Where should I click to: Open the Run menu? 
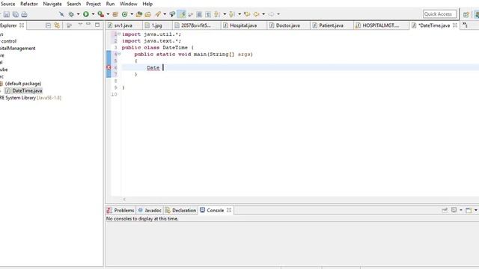click(110, 4)
